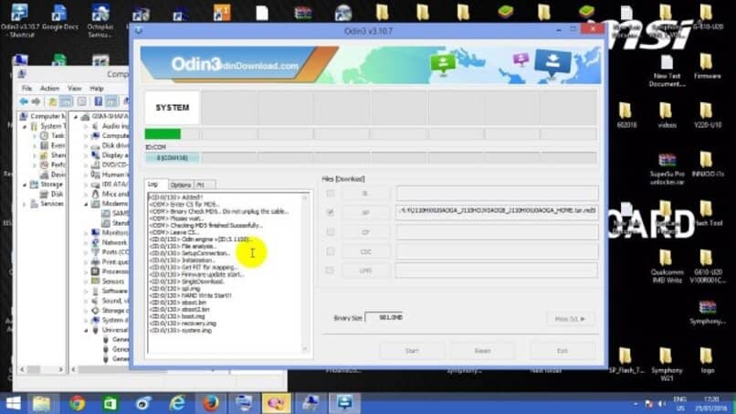Click the green SYSTEM progress bar in Odin
This screenshot has height=414, width=736.
click(163, 134)
